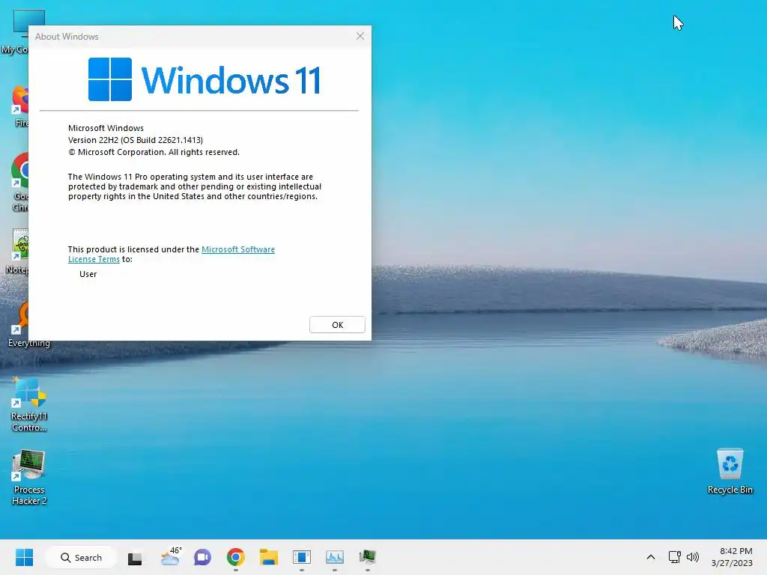Open the Process Hacker icon on the taskbar
The width and height of the screenshot is (767, 575).
click(x=367, y=557)
